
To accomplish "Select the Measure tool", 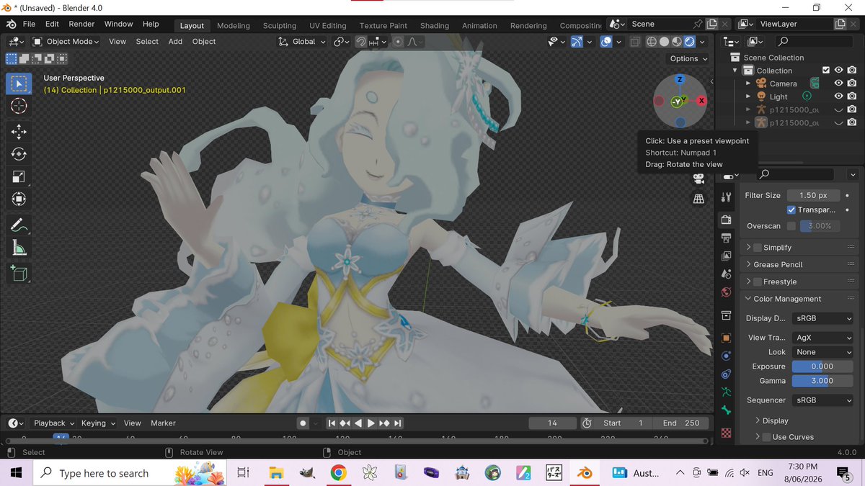I will point(19,248).
